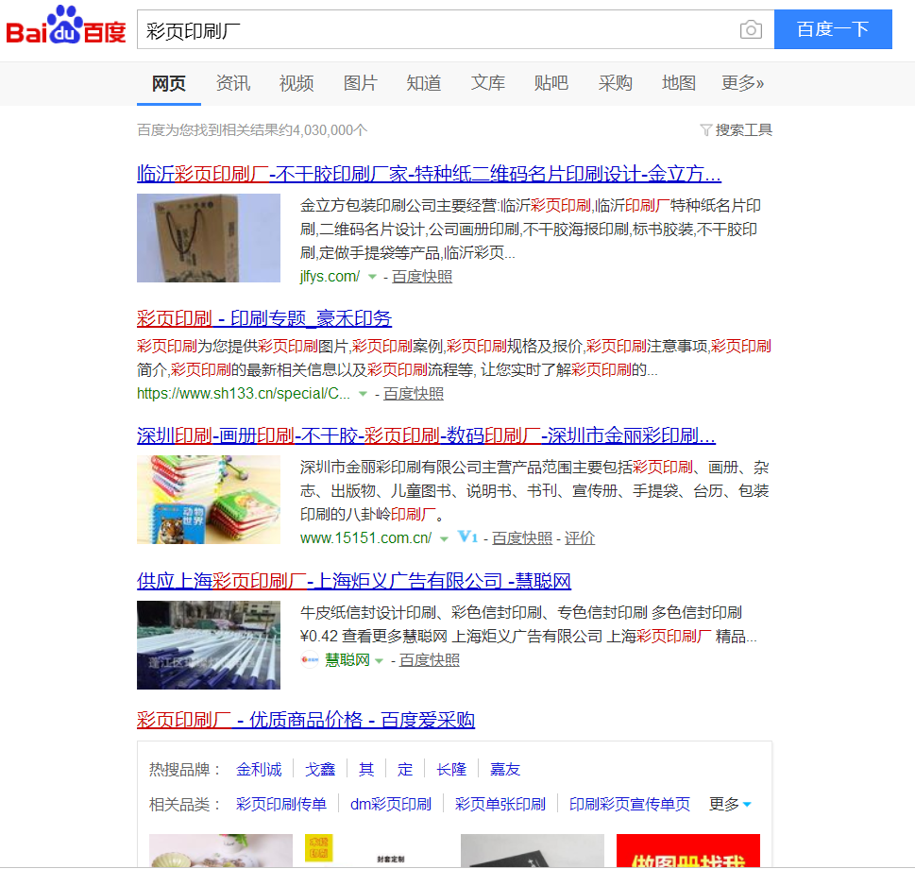Screen dimensions: 915x869
Task: Open the 深圳印刷-画册印刷 result title
Action: click(426, 435)
